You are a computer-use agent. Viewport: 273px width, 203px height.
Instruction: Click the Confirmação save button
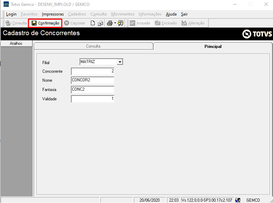(45, 23)
